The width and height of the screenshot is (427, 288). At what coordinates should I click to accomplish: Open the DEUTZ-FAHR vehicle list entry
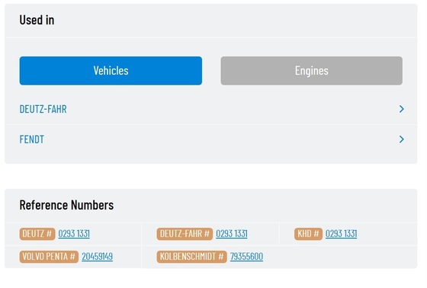[43, 109]
